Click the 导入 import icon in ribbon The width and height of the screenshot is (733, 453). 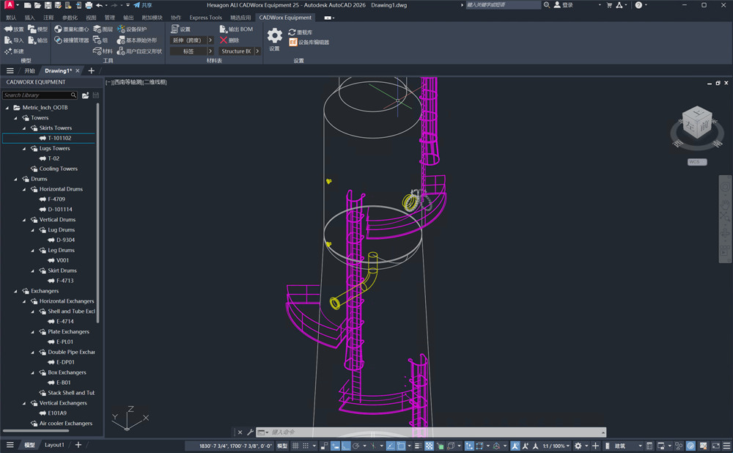pos(8,40)
